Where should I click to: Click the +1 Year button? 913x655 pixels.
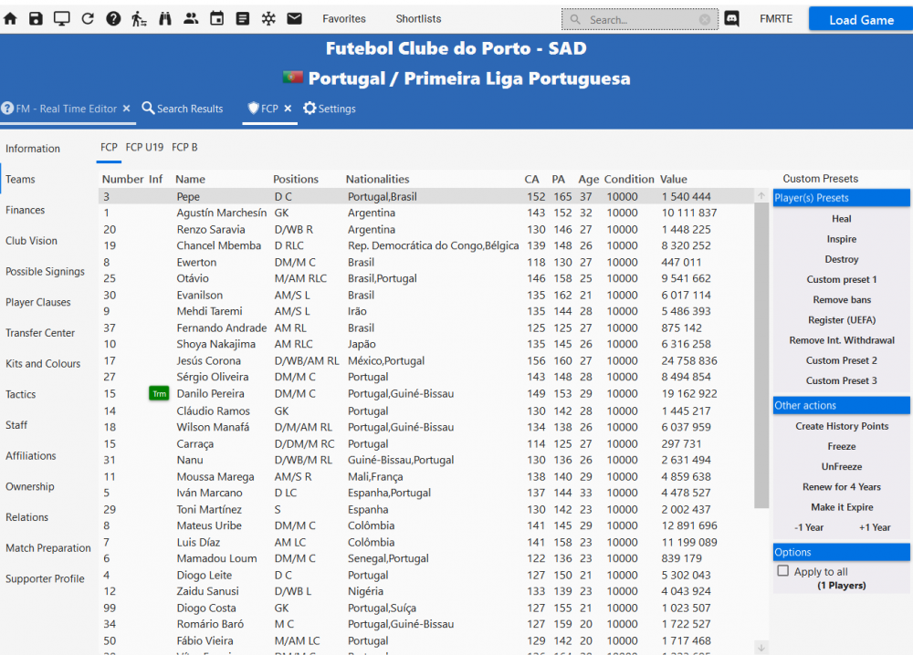tap(875, 527)
